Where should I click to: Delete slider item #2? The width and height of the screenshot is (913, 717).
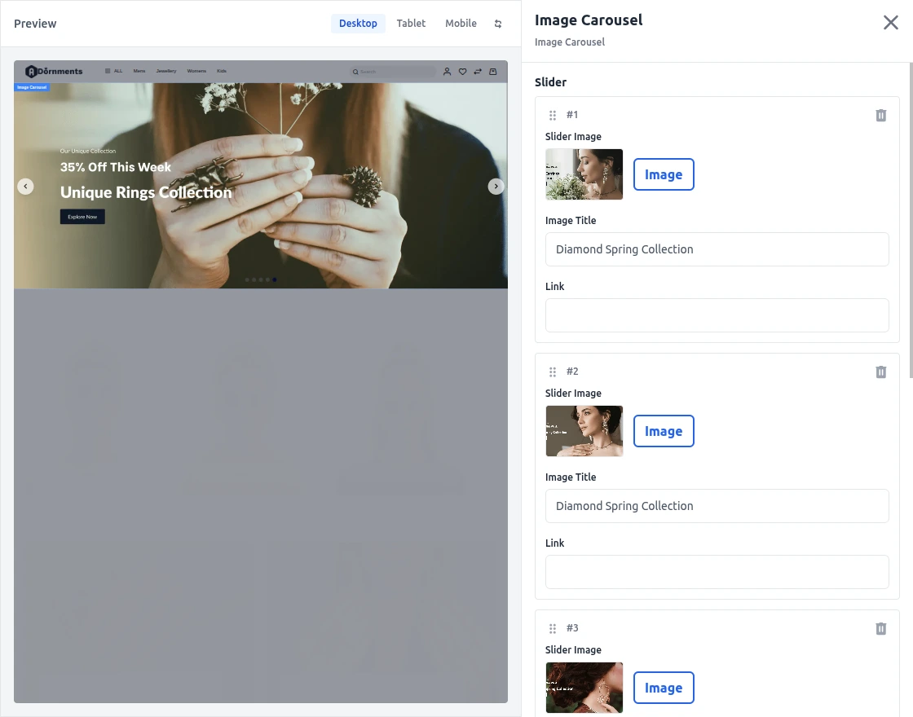(x=881, y=372)
